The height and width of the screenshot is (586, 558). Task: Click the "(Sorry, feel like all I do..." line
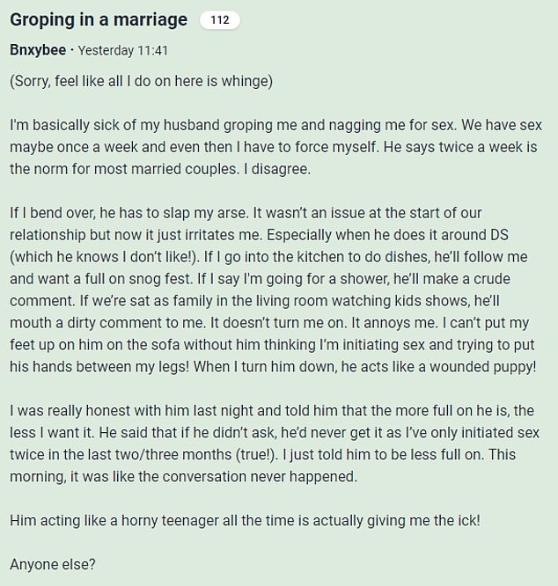point(142,81)
